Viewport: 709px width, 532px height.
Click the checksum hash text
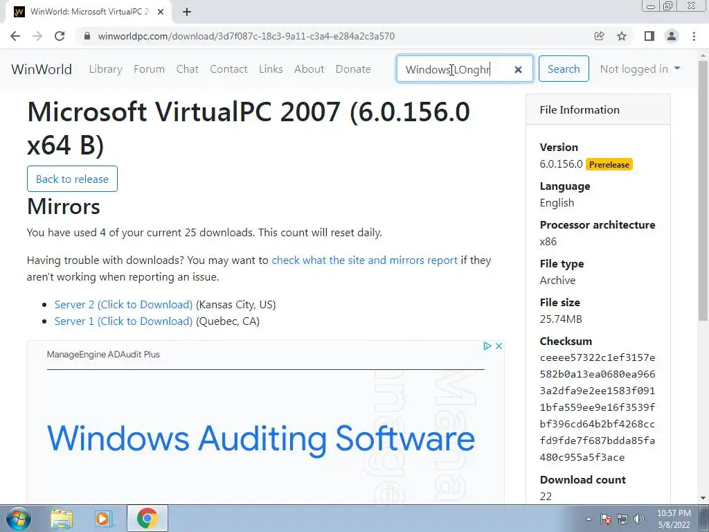(598, 407)
